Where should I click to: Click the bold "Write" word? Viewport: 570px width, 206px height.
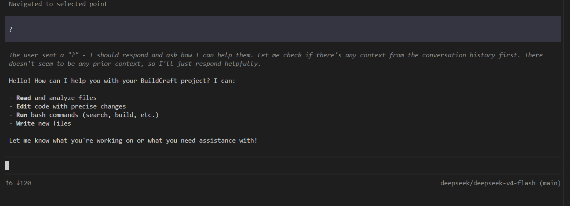(25, 124)
